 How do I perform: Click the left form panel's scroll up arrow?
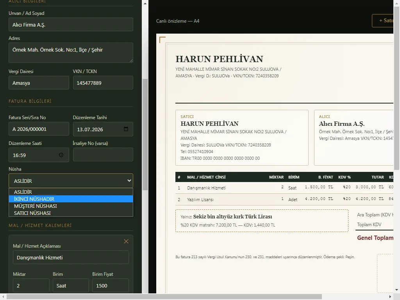pos(145,4)
